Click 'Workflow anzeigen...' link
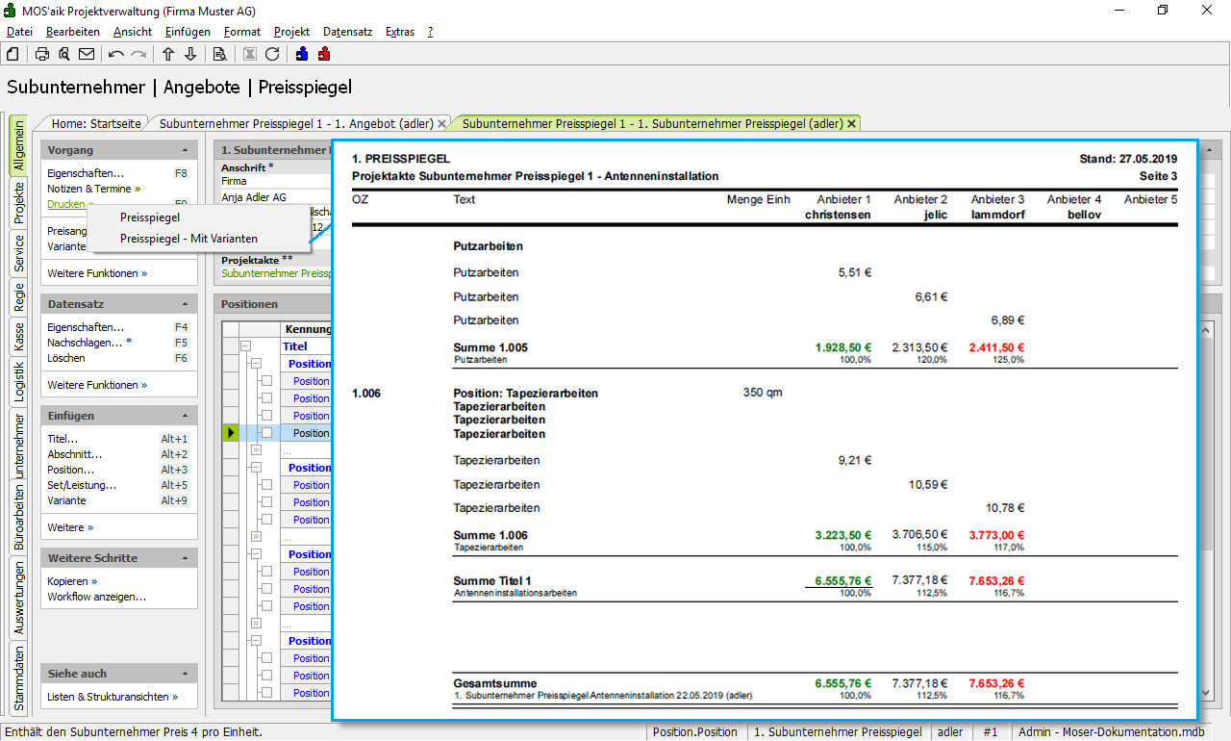 point(96,597)
